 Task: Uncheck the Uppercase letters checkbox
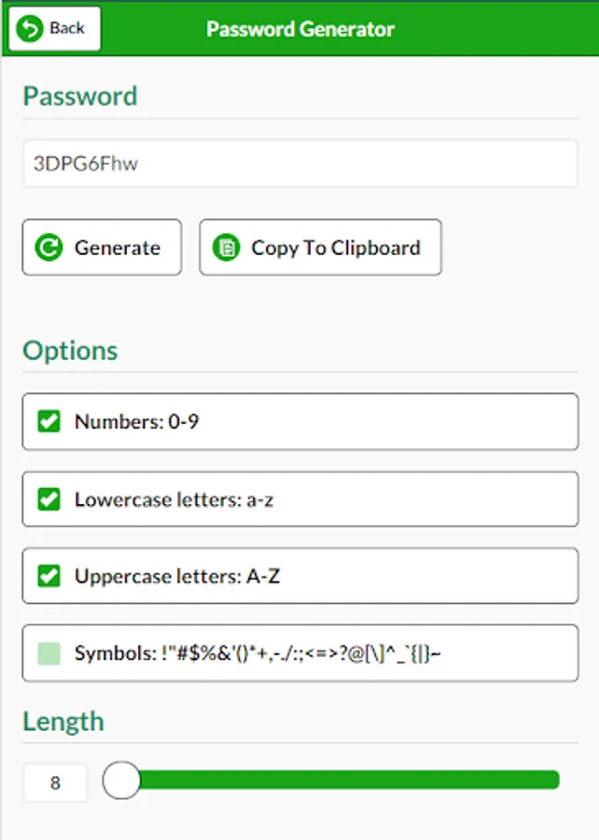click(x=49, y=576)
